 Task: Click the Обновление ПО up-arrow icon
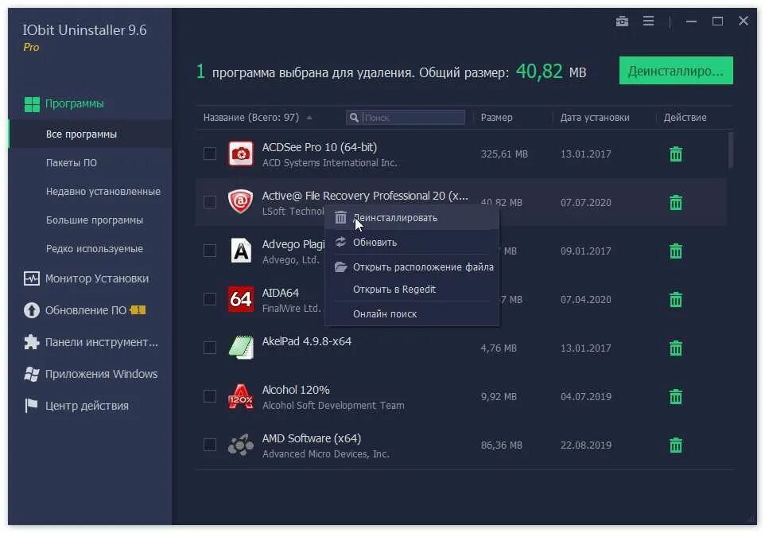pos(32,310)
